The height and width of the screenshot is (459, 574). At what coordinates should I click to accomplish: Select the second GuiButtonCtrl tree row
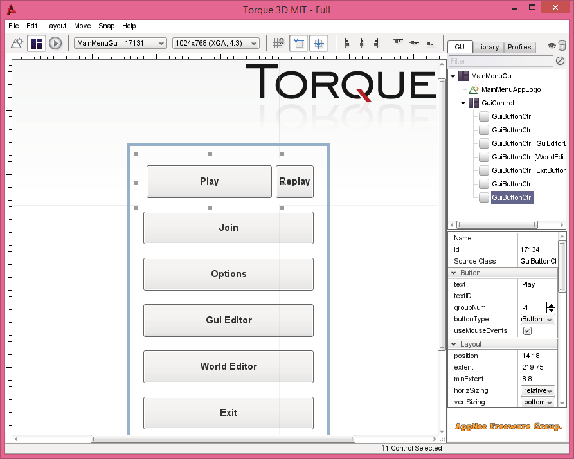[512, 130]
